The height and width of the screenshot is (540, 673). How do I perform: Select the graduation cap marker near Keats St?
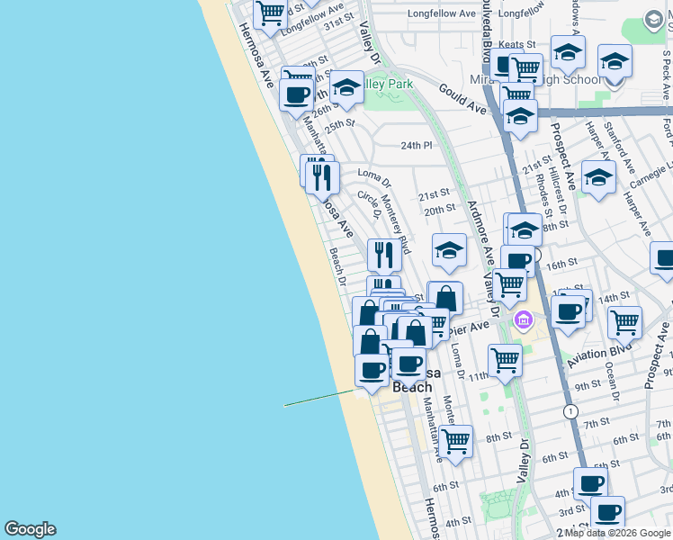pyautogui.click(x=569, y=53)
